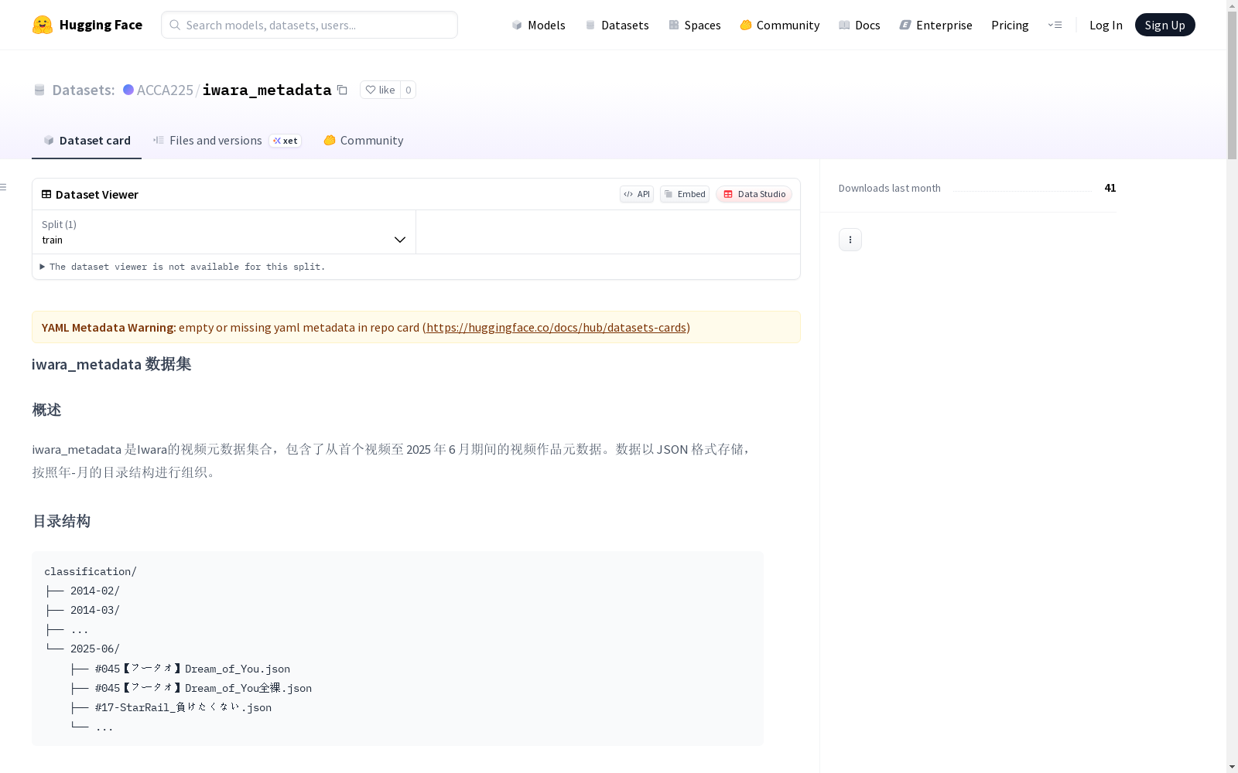The height and width of the screenshot is (773, 1238).
Task: Toggle the left sidebar hamburger icon
Action: [3, 187]
